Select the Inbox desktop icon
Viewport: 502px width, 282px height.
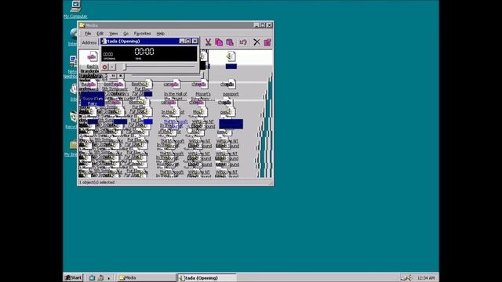(x=74, y=89)
